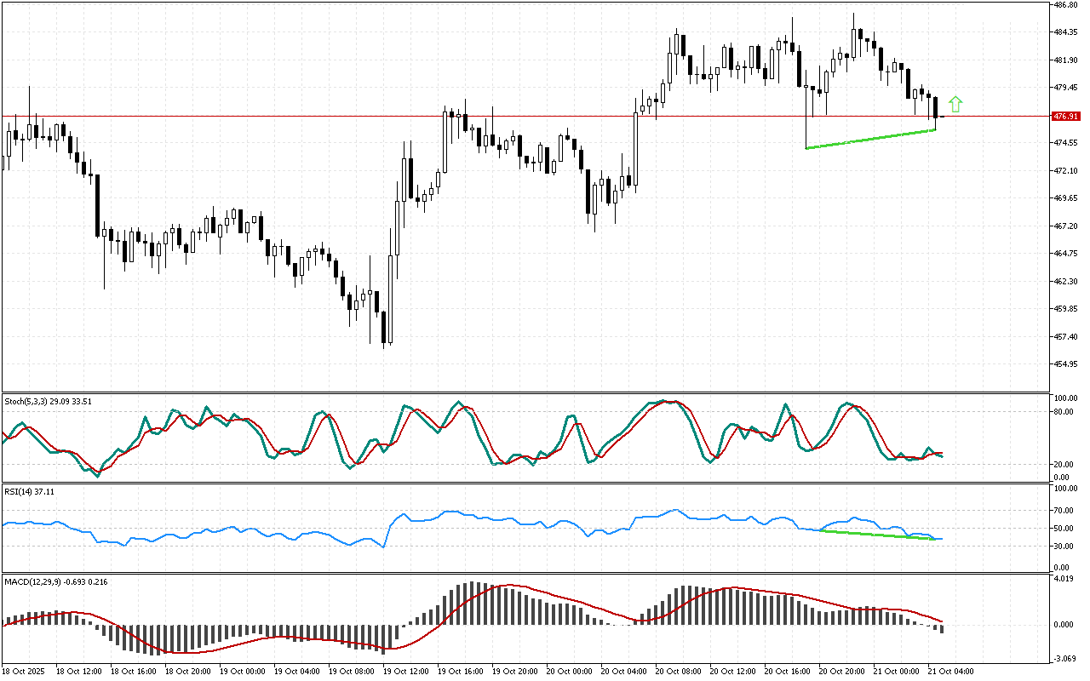Image resolution: width=1090 pixels, height=681 pixels.
Task: Click the 20 Oct 08:00 time label
Action: pos(677,672)
